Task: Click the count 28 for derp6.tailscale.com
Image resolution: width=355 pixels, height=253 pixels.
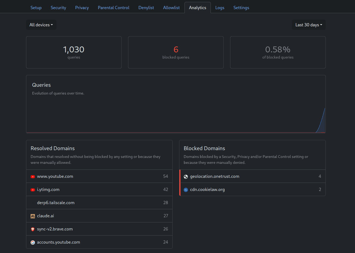Action: (x=165, y=203)
